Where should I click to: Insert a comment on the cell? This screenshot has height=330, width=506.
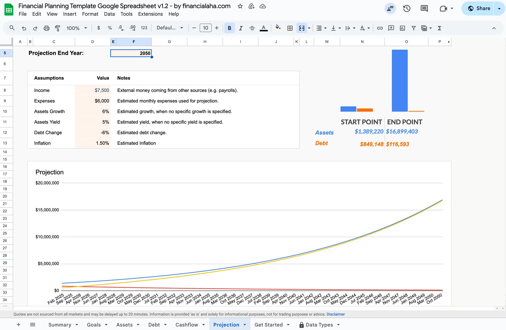[391, 28]
